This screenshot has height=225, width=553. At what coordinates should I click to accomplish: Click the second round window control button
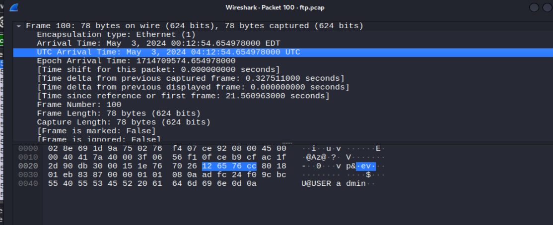tap(547, 7)
